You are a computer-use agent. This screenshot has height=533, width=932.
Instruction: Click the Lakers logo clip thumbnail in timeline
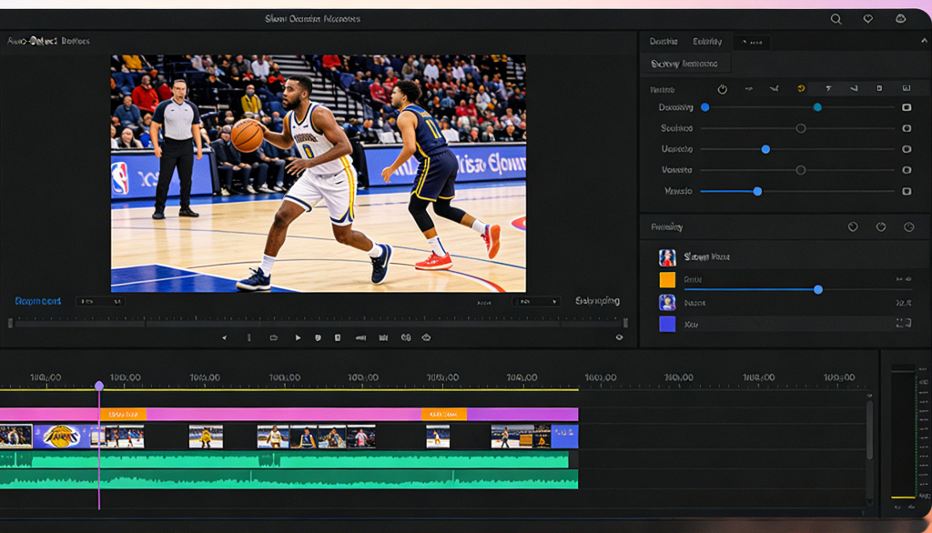click(x=61, y=437)
